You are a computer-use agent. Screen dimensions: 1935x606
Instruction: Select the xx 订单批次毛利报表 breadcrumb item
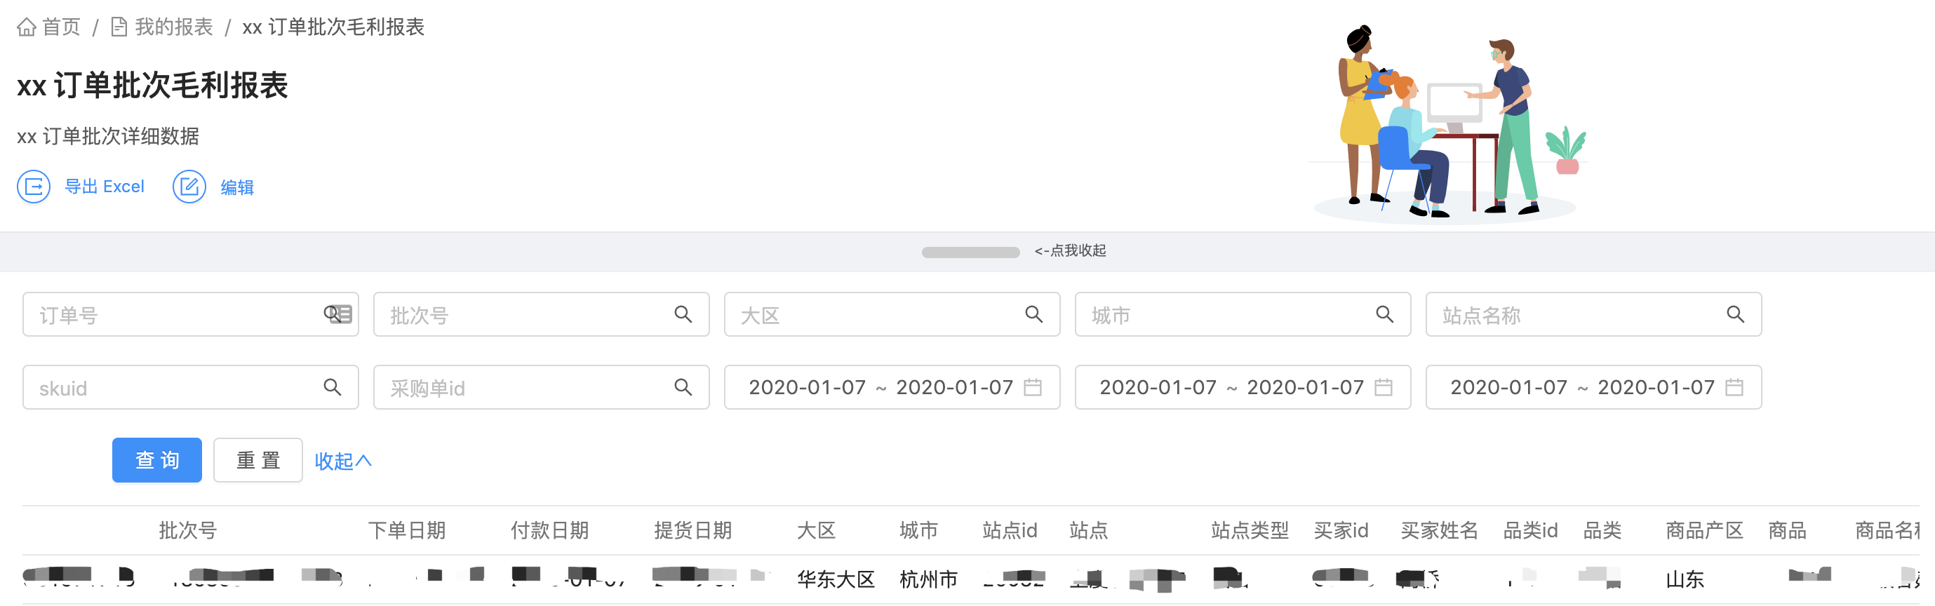point(333,28)
